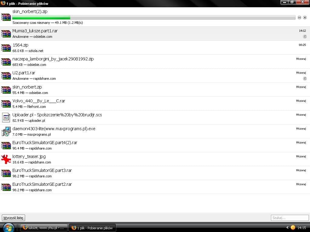Viewport: 310px width, 232px height.
Task: Select the skin_norbert.zip file name
Action: 27,87
